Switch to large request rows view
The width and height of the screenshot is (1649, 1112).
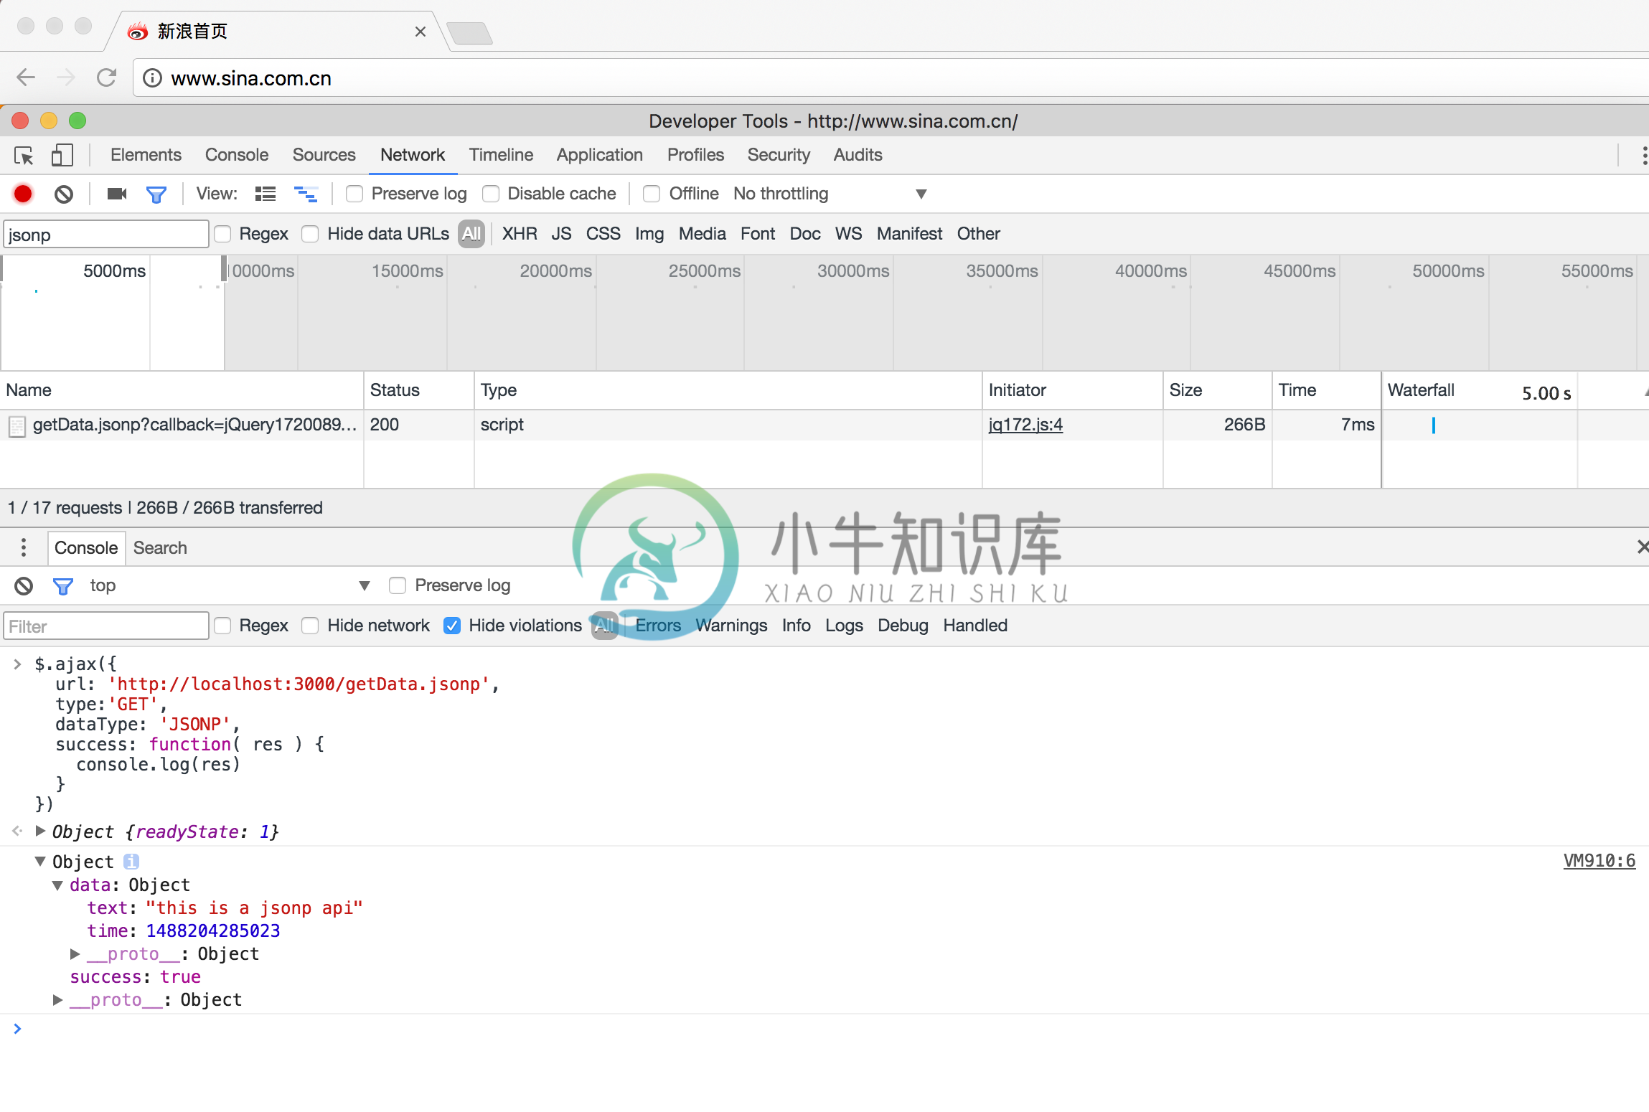coord(266,194)
